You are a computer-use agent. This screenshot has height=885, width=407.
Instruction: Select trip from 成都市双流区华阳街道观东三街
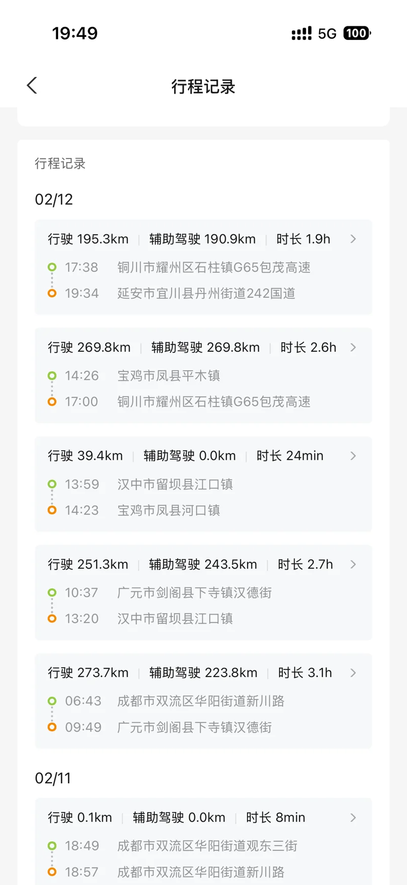pyautogui.click(x=207, y=846)
